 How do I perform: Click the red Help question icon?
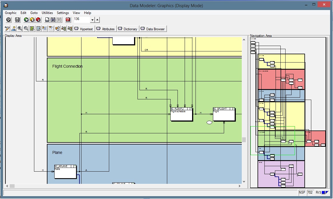[68, 20]
